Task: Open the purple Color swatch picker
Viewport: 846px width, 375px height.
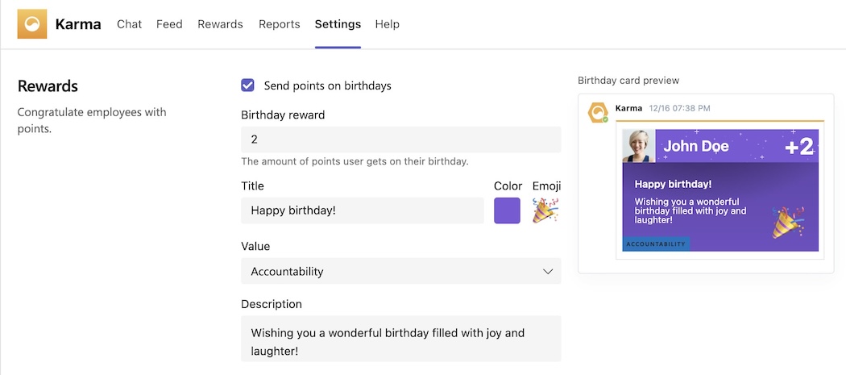Action: [x=507, y=210]
